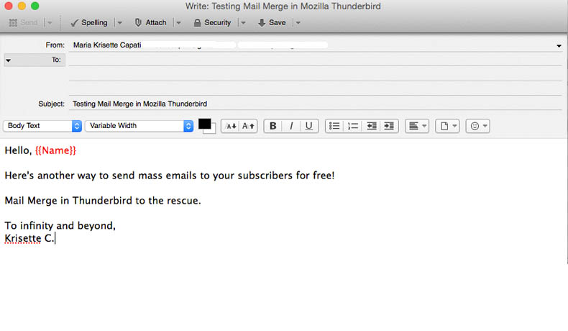Indent the text with increase indent icon
This screenshot has width=568, height=331.
[389, 126]
